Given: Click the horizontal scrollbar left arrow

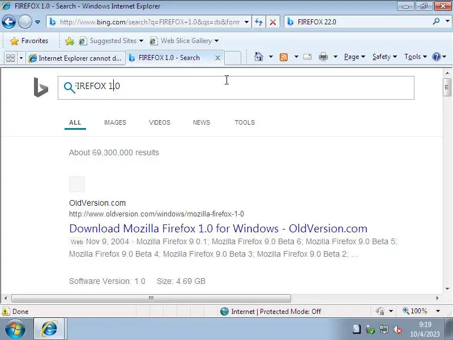Looking at the screenshot, I should 6,298.
